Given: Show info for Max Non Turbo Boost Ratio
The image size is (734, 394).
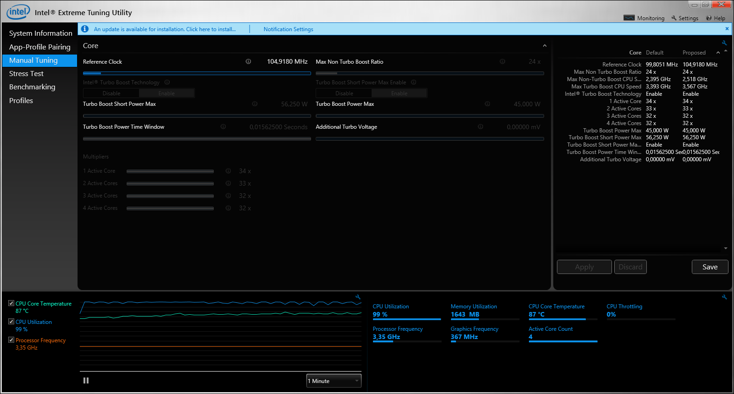Looking at the screenshot, I should coord(502,61).
